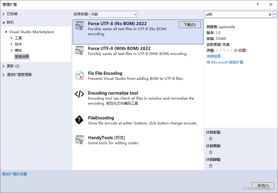Click the 关闭(C) close button
278x193 pixels.
click(263, 186)
